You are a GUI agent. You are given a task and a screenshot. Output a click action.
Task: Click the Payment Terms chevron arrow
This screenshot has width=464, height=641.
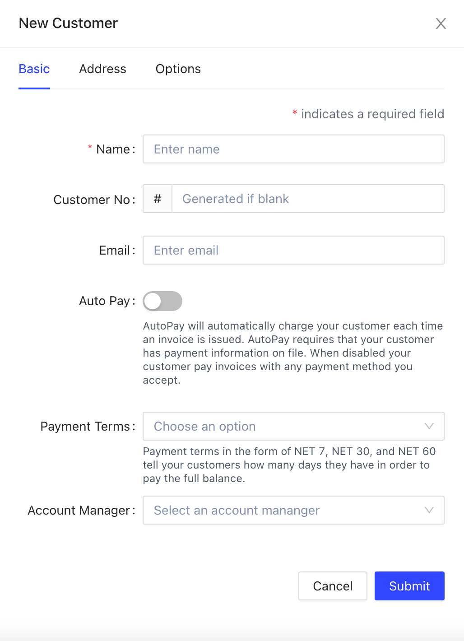pyautogui.click(x=429, y=426)
